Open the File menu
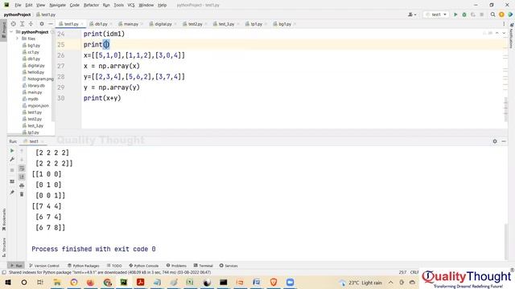Screen dimensions: 515x289 click(18, 6)
